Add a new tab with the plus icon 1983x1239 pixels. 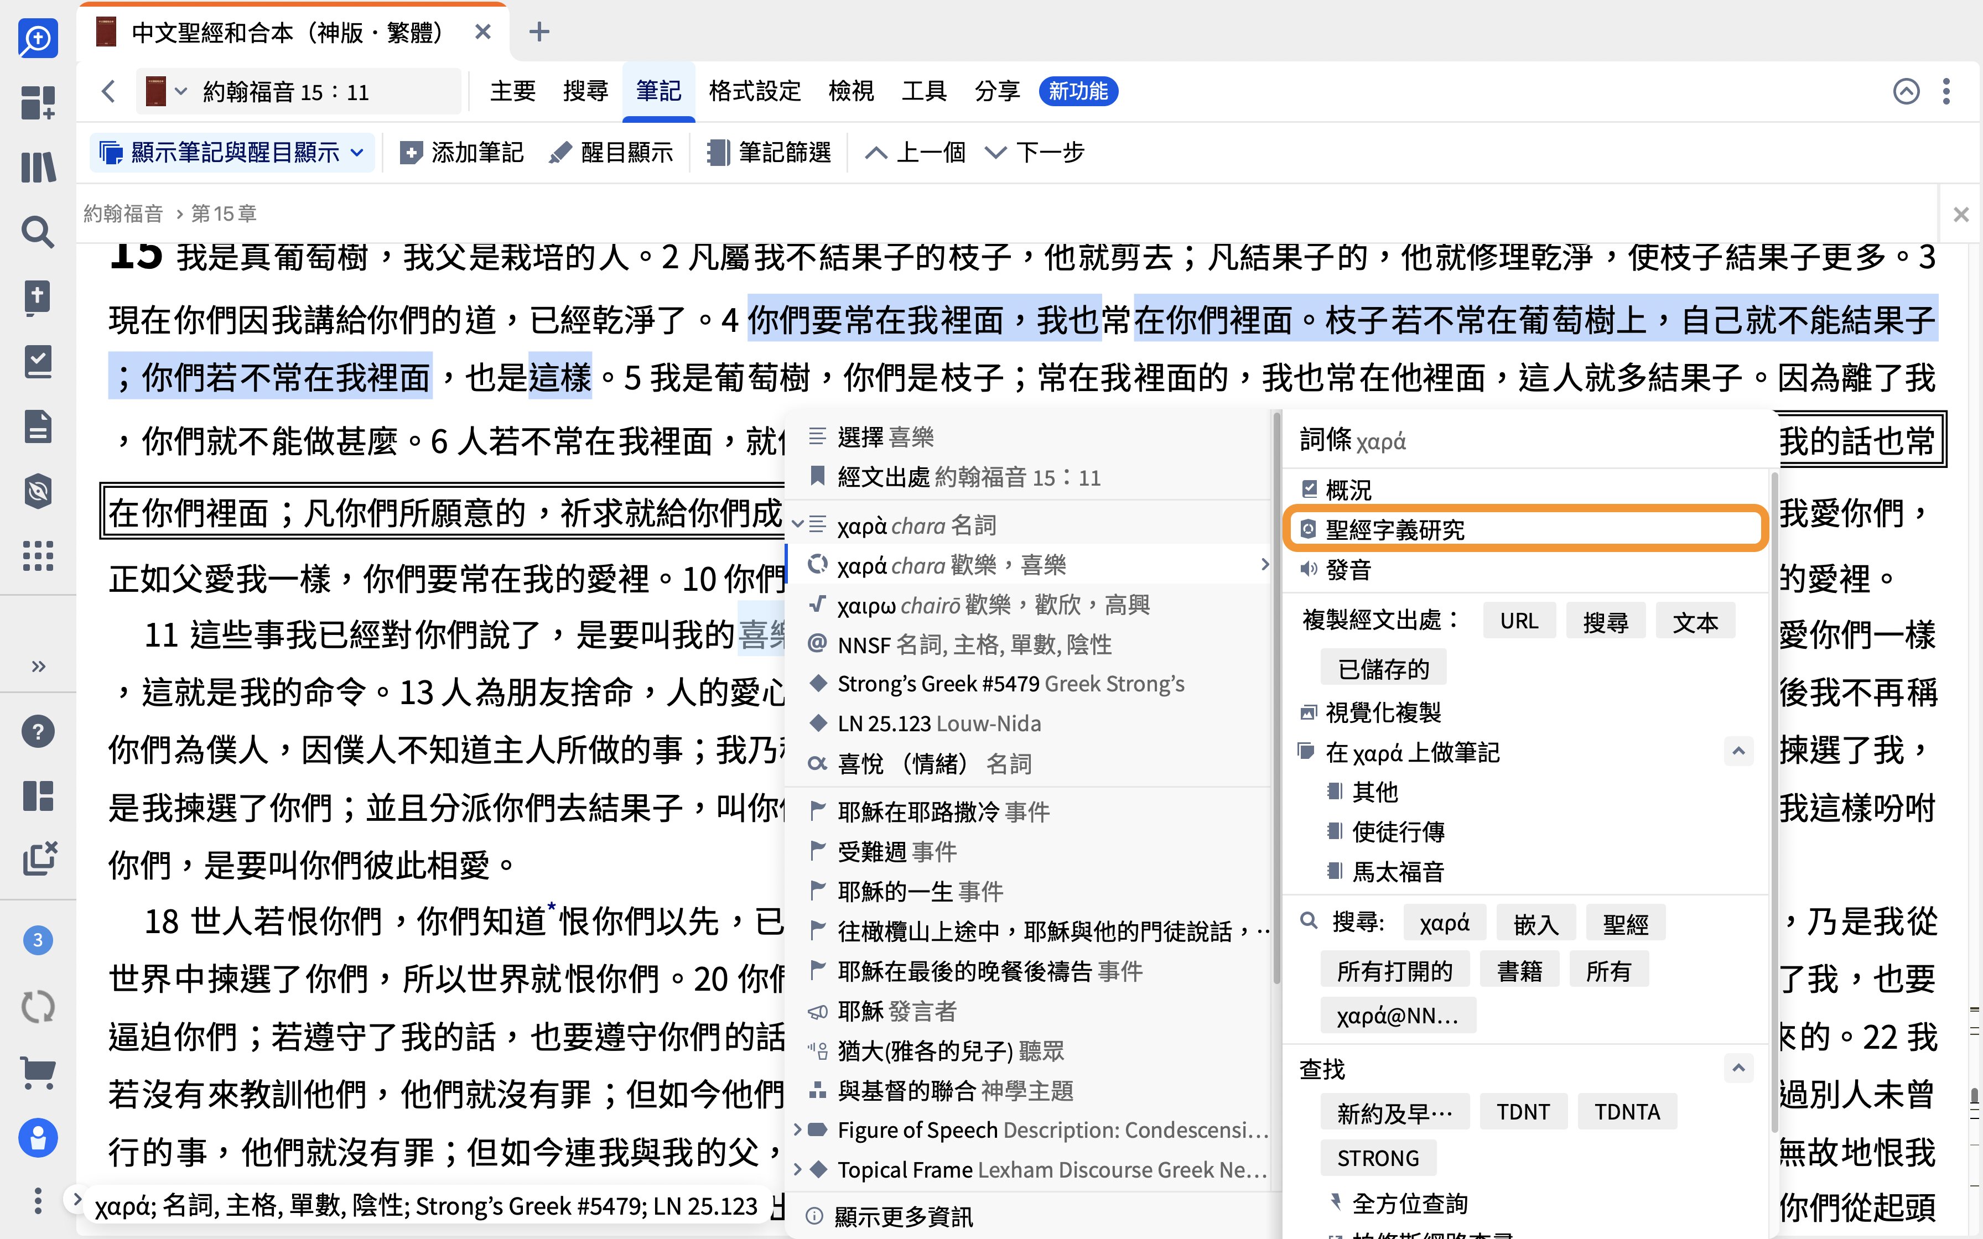click(539, 33)
